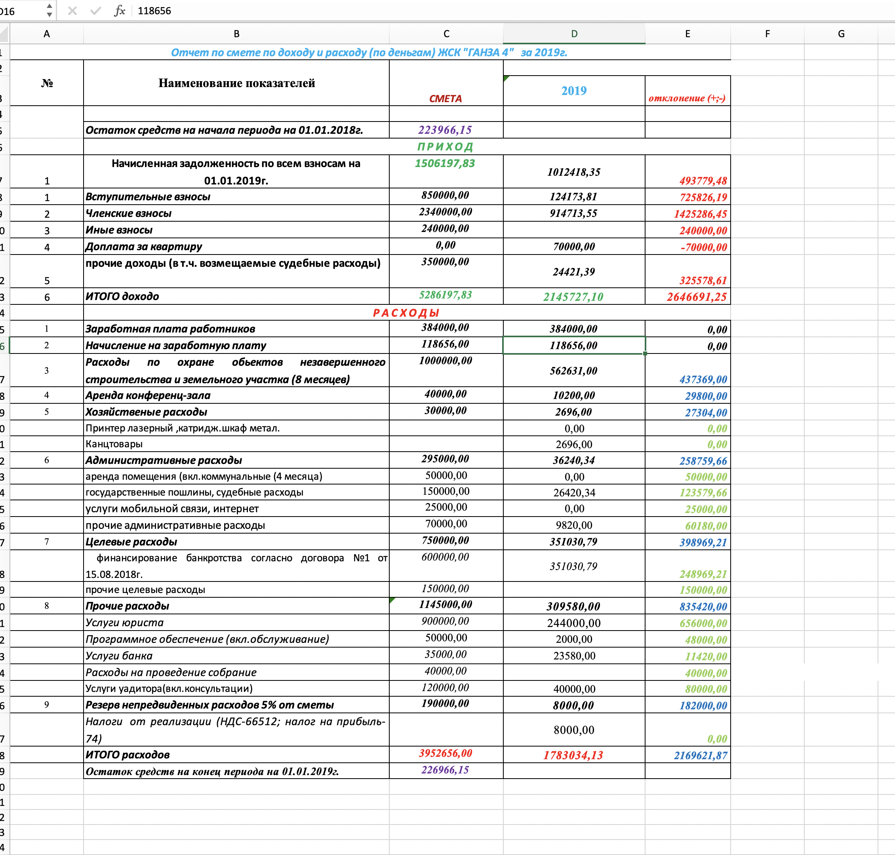Select the 'услуги мобильной связи, интернет' cell

pos(236,509)
